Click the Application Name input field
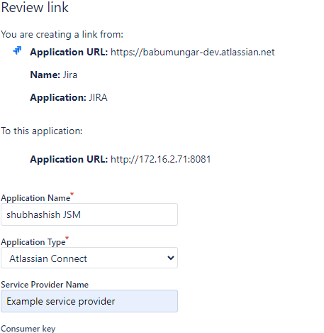The image size is (324, 333). coord(89,214)
